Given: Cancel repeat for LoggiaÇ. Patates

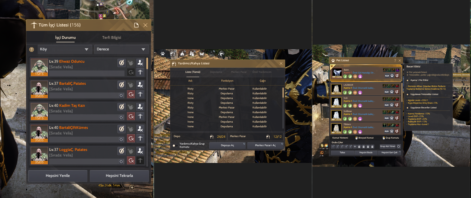Looking at the screenshot, I should coord(131,161).
